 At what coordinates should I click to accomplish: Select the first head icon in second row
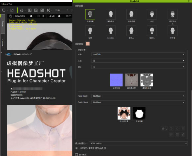coord(90,31)
